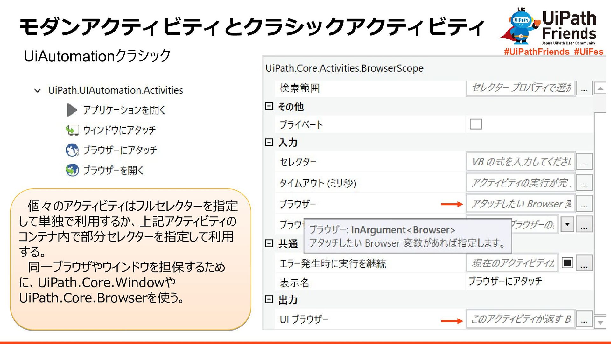Open expression editor for エラー発生時に実行を継続
The width and height of the screenshot is (611, 344).
(584, 263)
